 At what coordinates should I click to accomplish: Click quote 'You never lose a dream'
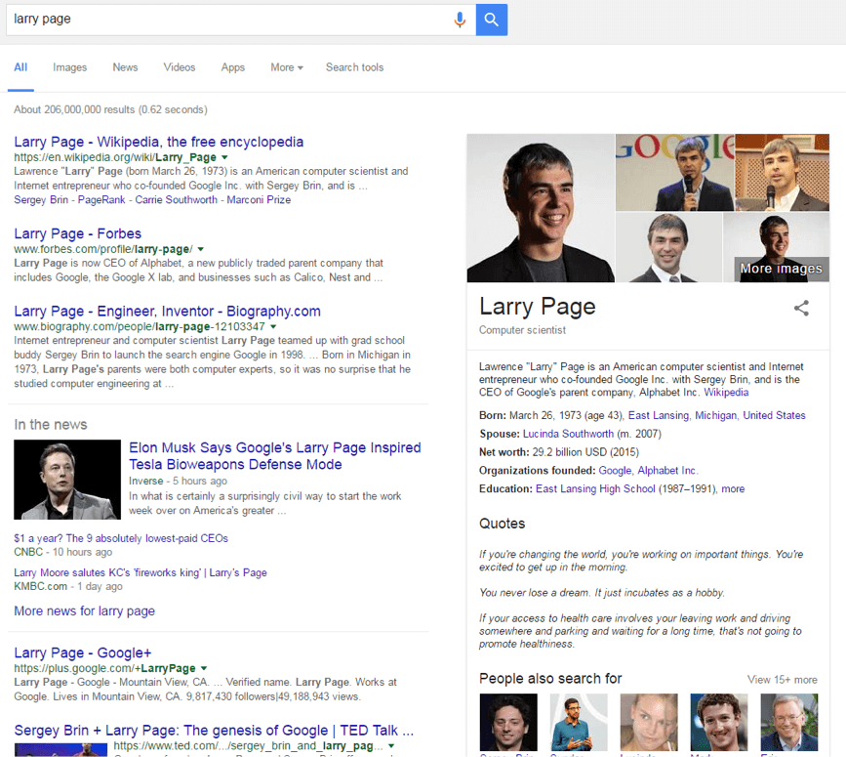[x=602, y=593]
